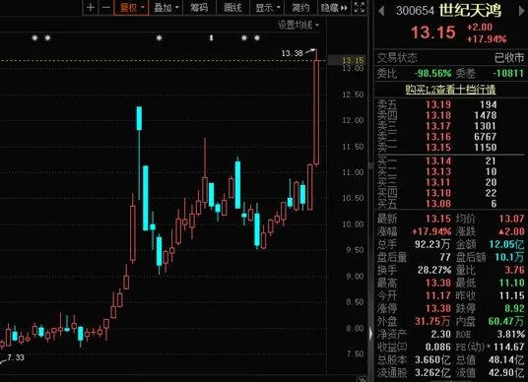Zoom out the chart with minus icon

[106, 8]
